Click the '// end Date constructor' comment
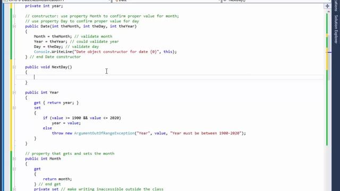 pyautogui.click(x=55, y=57)
